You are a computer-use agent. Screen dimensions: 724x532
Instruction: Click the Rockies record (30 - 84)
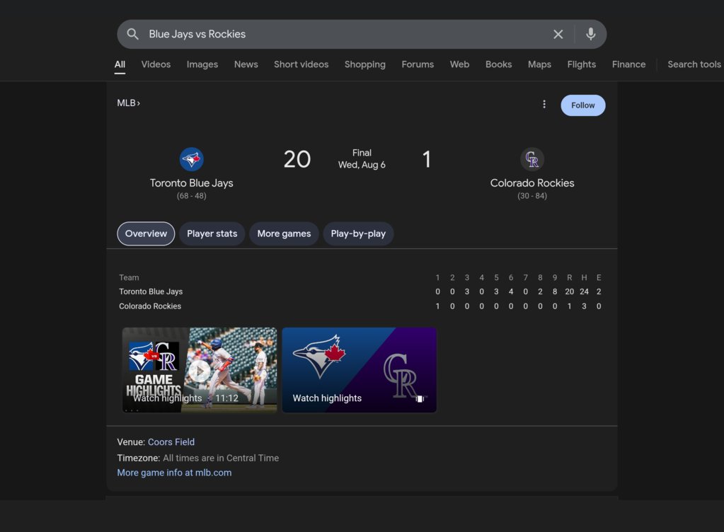click(x=532, y=196)
